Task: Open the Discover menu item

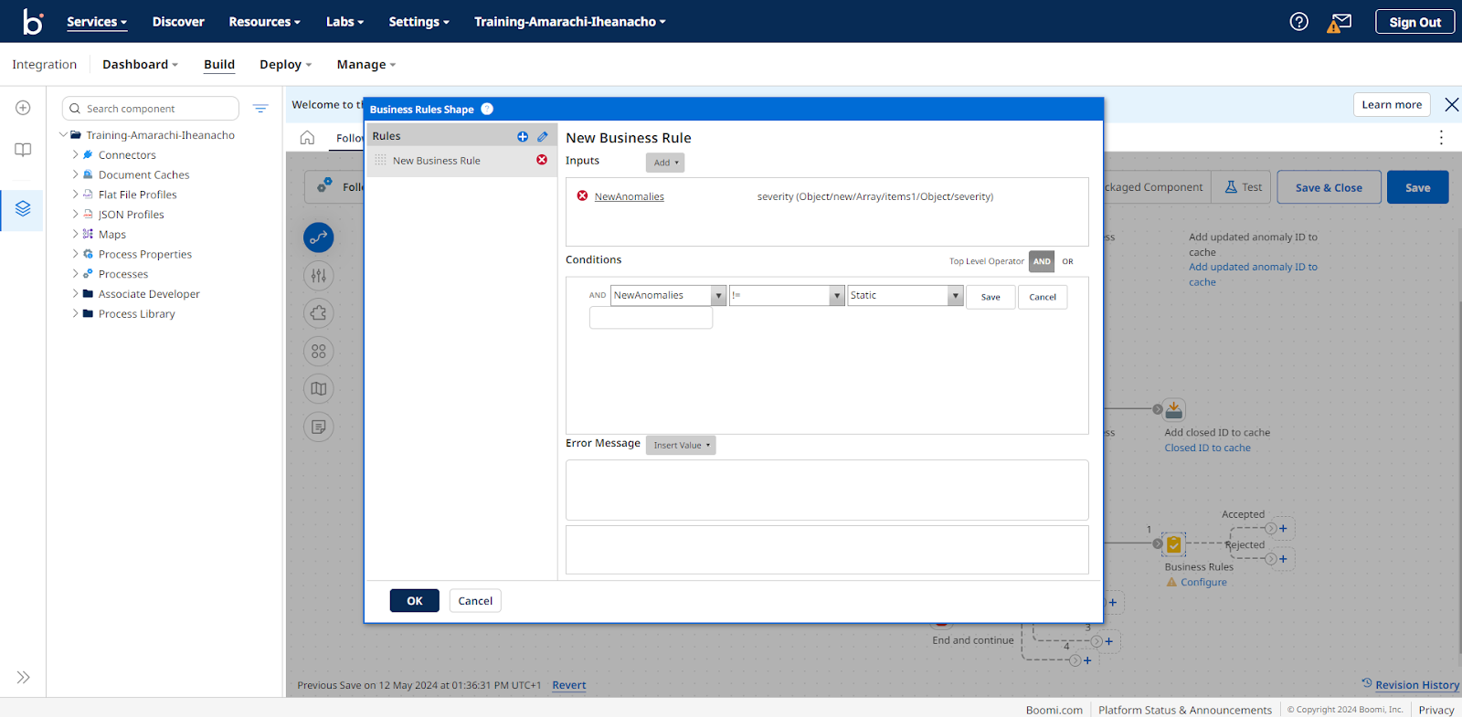Action: (x=178, y=22)
